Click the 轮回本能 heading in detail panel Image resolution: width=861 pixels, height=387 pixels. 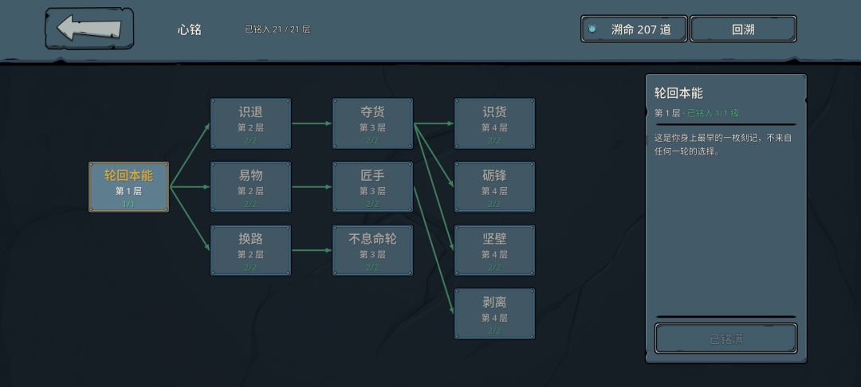point(678,93)
